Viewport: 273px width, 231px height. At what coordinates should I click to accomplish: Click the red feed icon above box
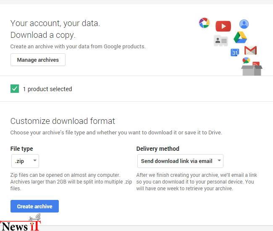(256, 64)
